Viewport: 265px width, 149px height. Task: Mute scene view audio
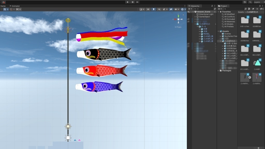coord(159,9)
